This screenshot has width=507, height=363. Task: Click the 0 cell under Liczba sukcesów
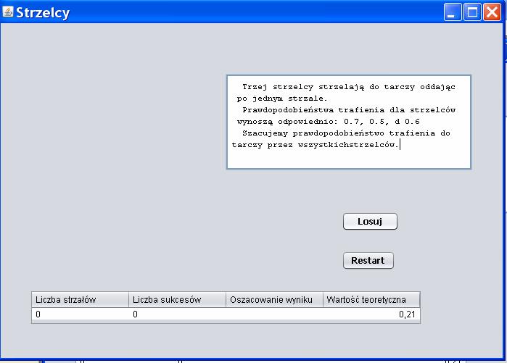tap(177, 314)
